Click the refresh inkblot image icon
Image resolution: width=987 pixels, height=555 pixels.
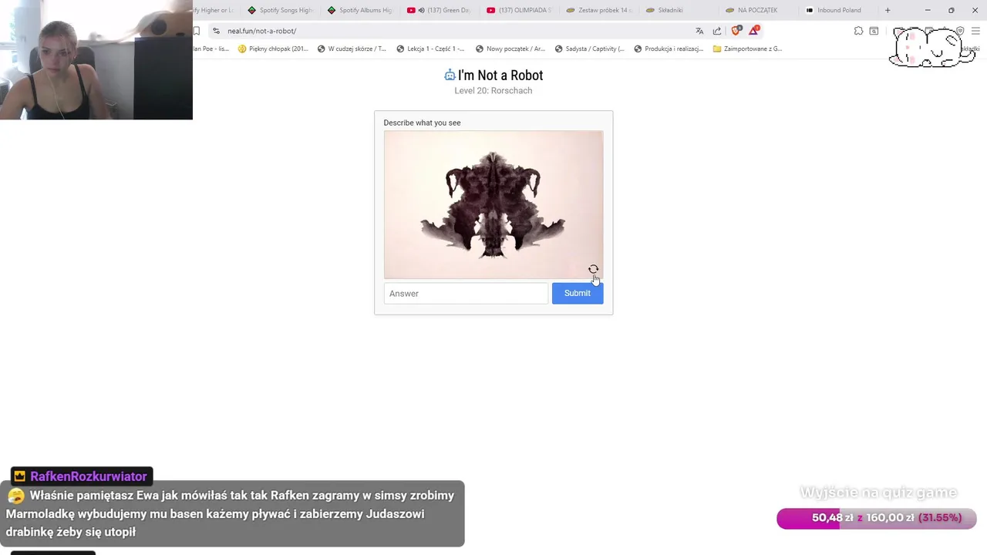[x=593, y=270]
